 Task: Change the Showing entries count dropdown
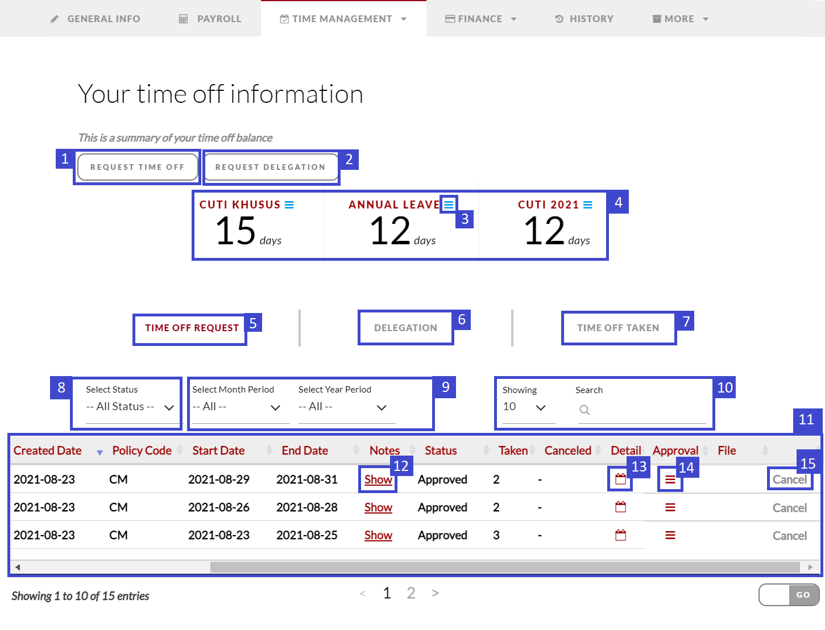coord(524,407)
